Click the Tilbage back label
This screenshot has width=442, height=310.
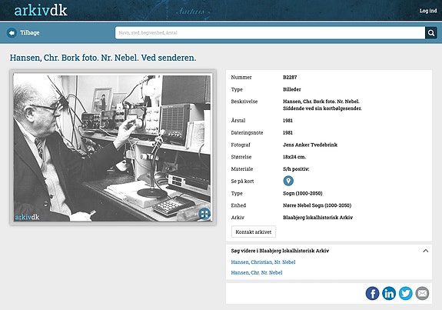pyautogui.click(x=30, y=33)
